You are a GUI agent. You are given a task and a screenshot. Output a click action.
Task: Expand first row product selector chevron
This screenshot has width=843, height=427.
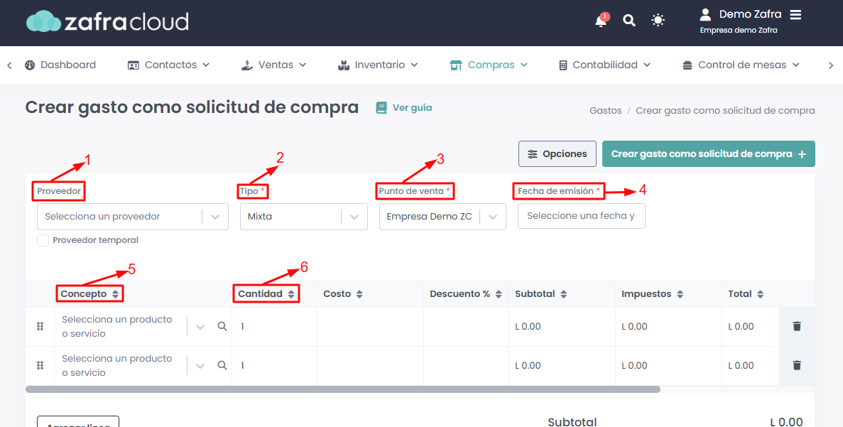click(200, 326)
